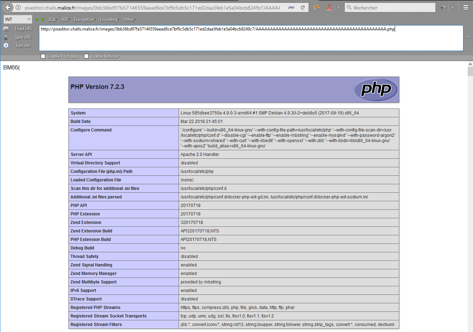Enable the Referrer checkbox
The width and height of the screenshot is (473, 332).
point(86,56)
